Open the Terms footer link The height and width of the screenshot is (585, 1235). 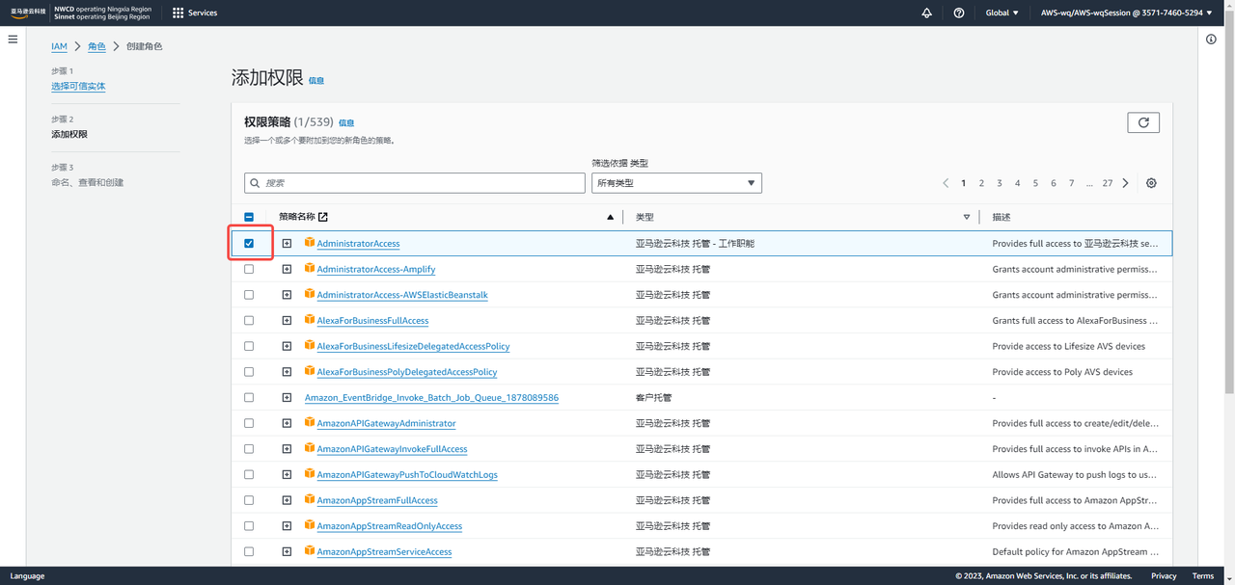1203,576
